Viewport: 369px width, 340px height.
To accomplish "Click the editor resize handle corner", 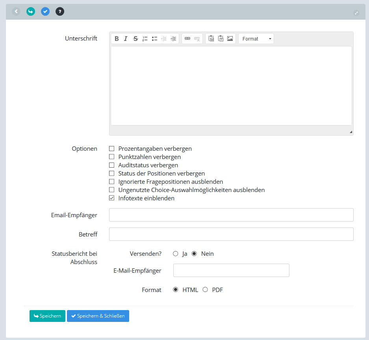I will coord(351,132).
